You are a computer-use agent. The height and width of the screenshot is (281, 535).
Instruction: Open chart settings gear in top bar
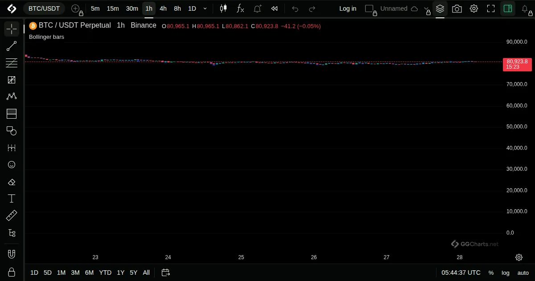click(474, 8)
